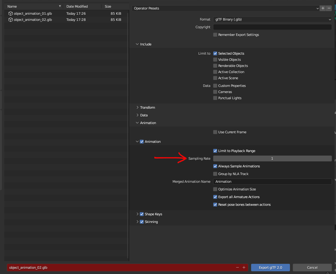Click the add operator preset plus icon
Image resolution: width=336 pixels, height=274 pixels.
coord(322,8)
